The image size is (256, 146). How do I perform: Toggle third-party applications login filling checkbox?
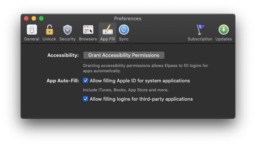tap(86, 99)
